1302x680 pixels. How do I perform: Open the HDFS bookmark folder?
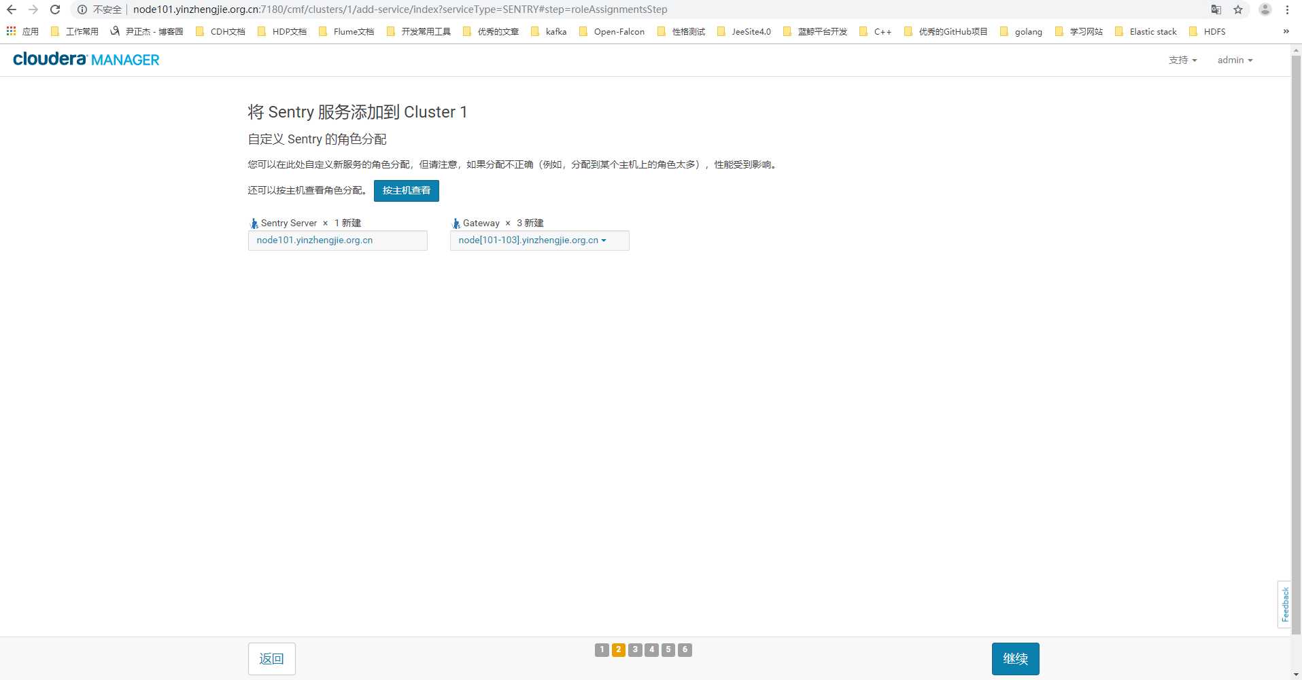tap(1207, 31)
